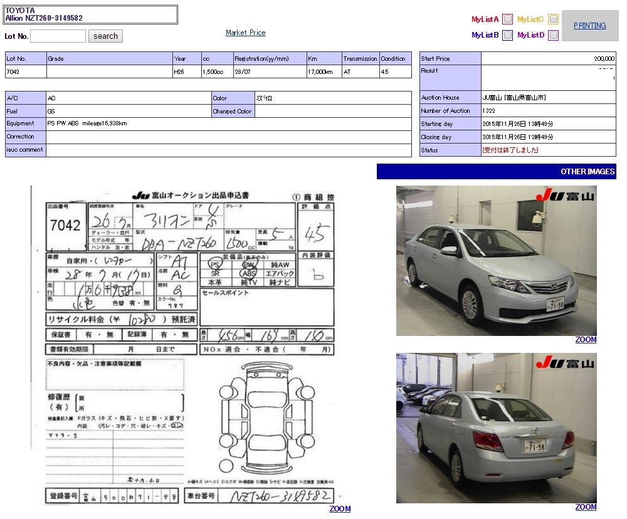Viewport: 627px width, 519px height.
Task: Click the Lot No. input field
Action: (x=58, y=36)
